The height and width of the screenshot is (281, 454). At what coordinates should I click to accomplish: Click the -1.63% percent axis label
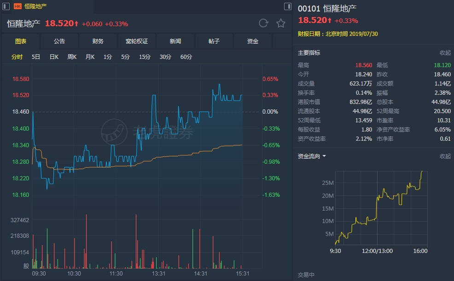click(x=271, y=195)
